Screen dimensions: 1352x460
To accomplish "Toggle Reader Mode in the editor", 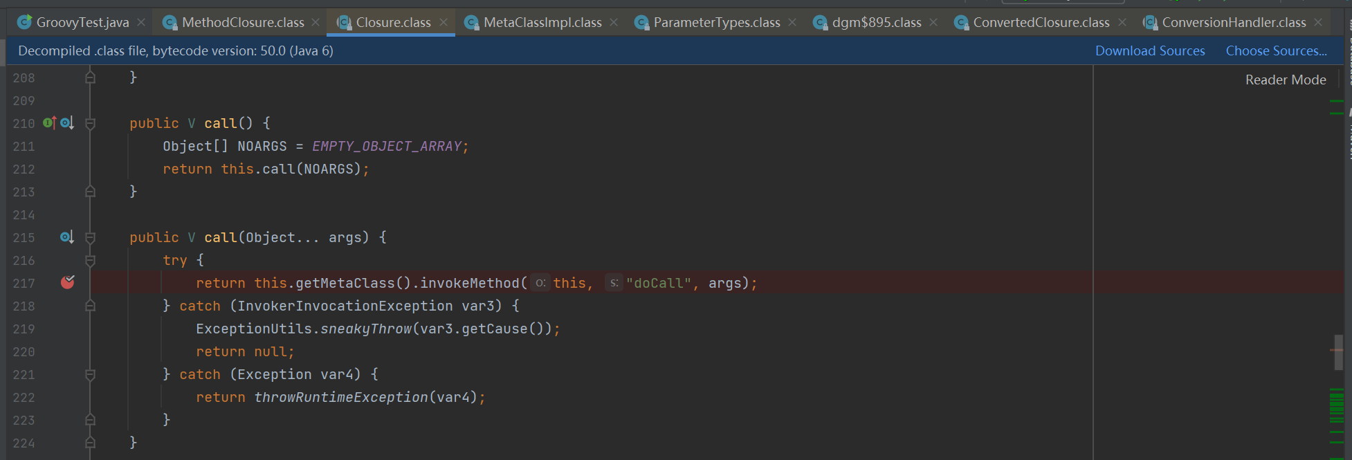I will coord(1286,80).
